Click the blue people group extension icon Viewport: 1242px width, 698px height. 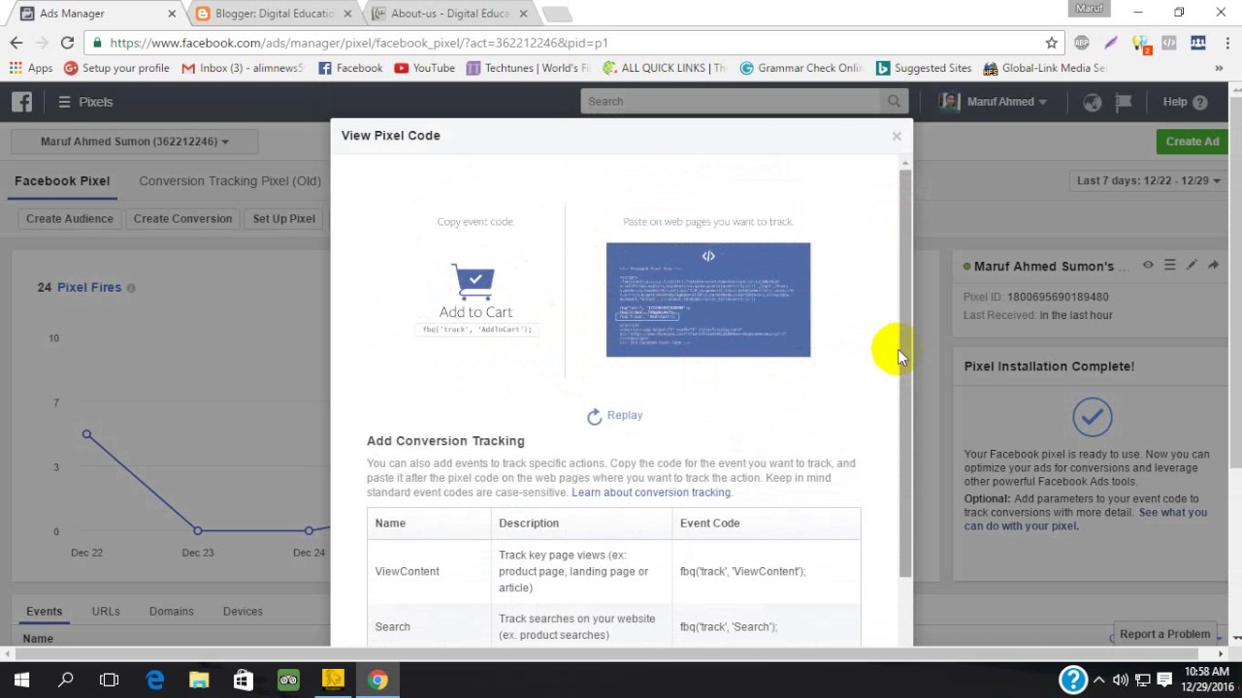(x=1198, y=43)
